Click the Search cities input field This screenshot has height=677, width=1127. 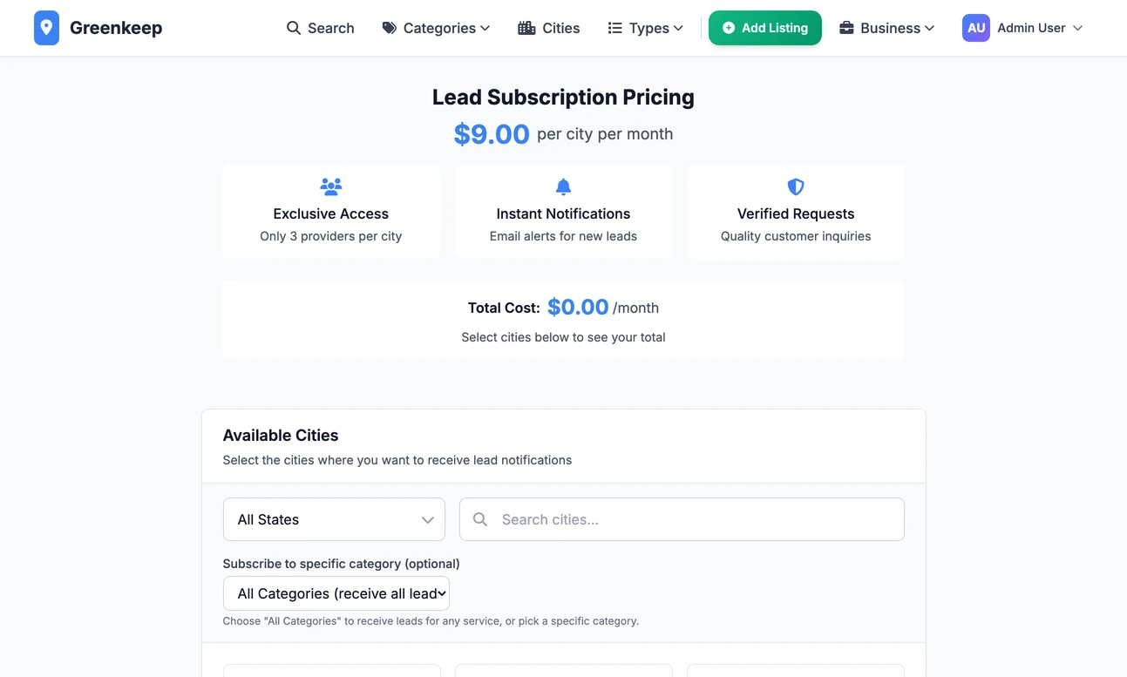(682, 519)
